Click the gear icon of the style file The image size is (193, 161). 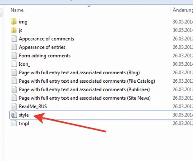point(14,115)
